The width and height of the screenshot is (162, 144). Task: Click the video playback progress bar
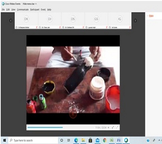pyautogui.click(x=61, y=127)
